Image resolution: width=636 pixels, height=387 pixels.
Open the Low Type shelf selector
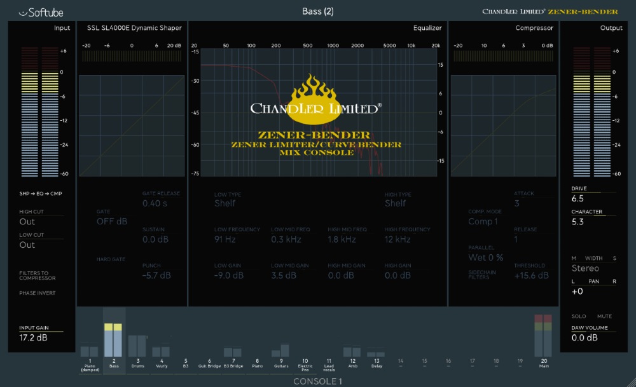pos(226,203)
